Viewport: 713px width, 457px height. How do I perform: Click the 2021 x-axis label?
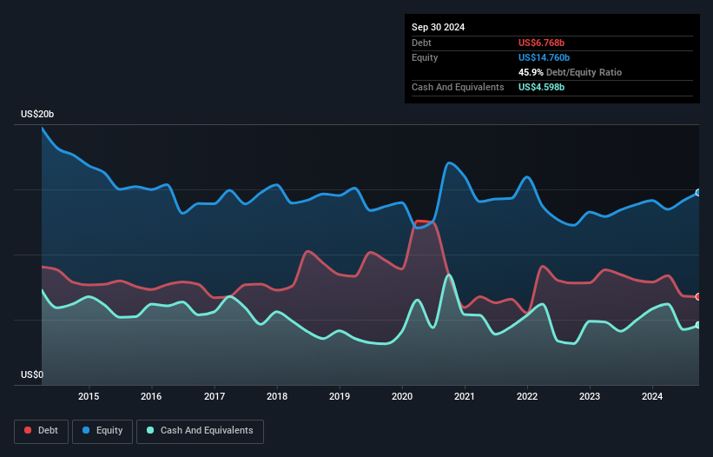pyautogui.click(x=465, y=396)
